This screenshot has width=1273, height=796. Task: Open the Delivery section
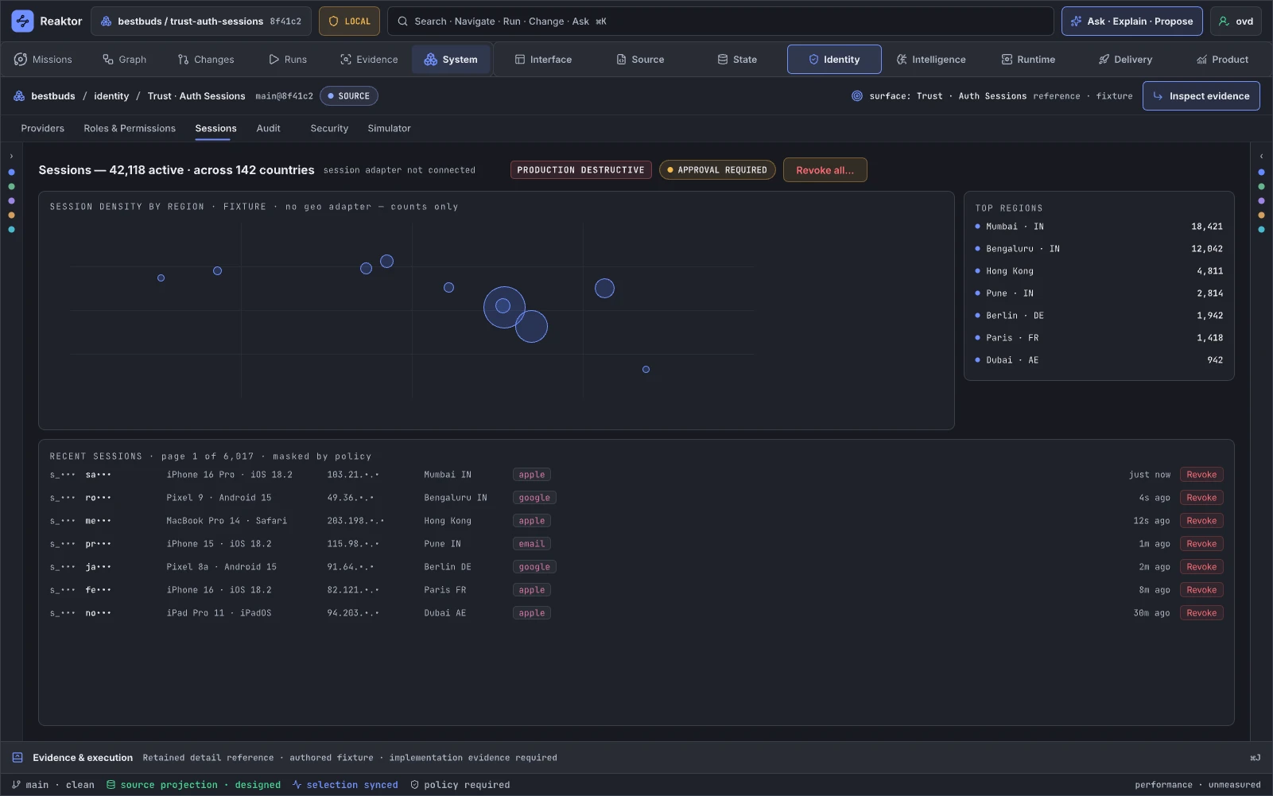click(1125, 60)
